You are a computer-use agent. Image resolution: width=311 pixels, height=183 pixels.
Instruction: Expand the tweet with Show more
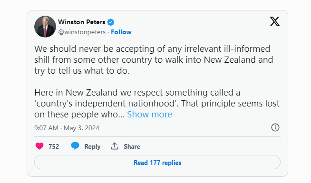[x=149, y=115]
